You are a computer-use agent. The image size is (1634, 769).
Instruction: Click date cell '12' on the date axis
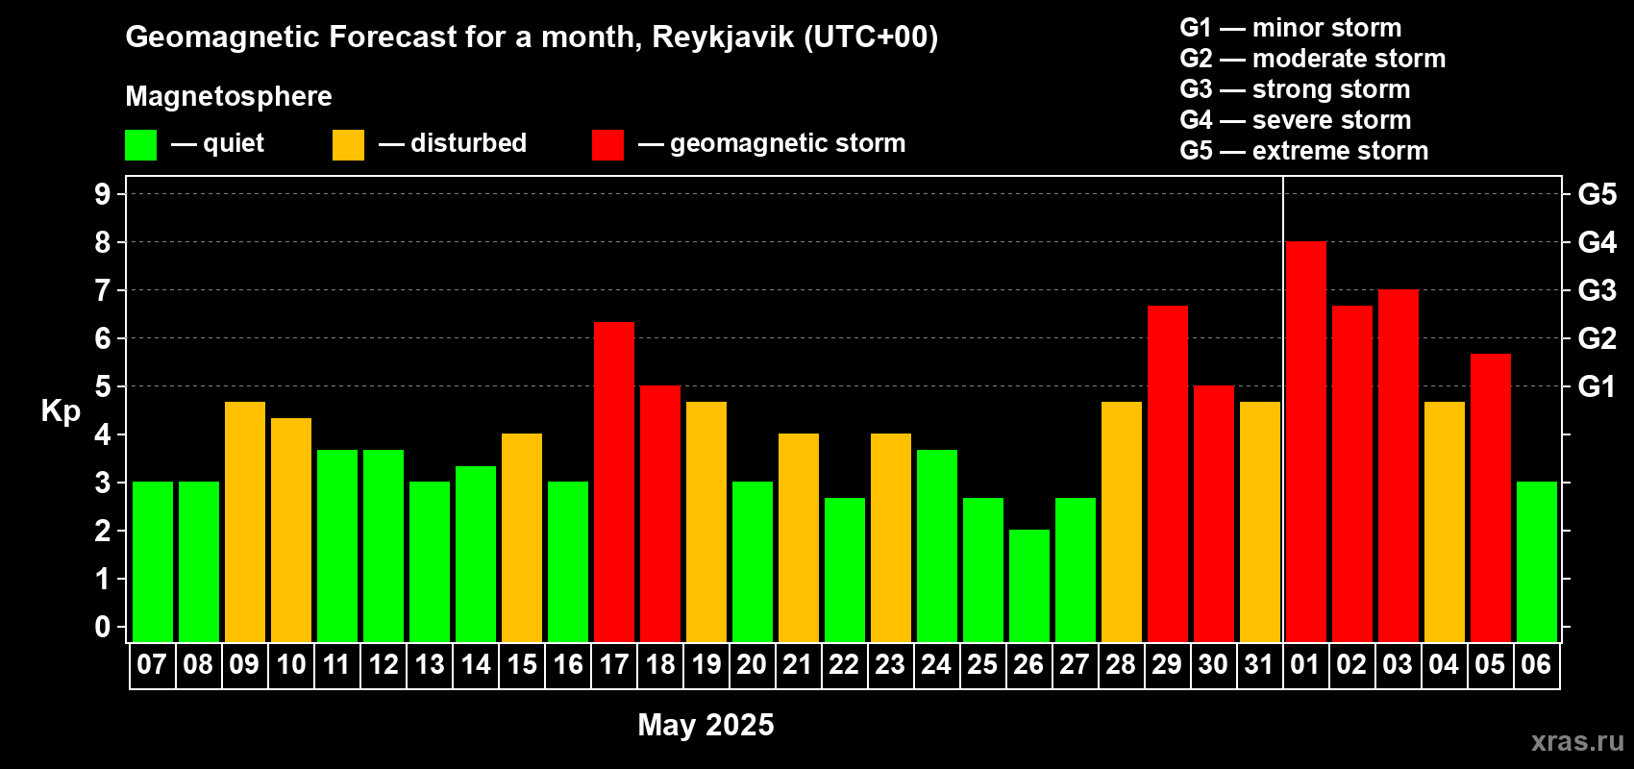(x=383, y=665)
